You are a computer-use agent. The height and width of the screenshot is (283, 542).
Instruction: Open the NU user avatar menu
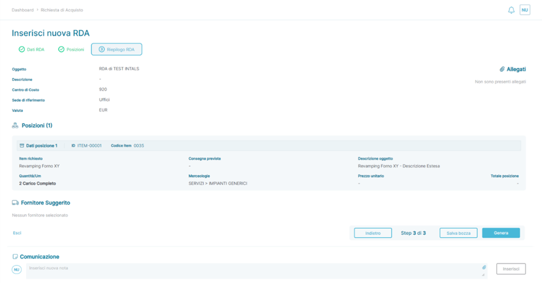point(525,10)
